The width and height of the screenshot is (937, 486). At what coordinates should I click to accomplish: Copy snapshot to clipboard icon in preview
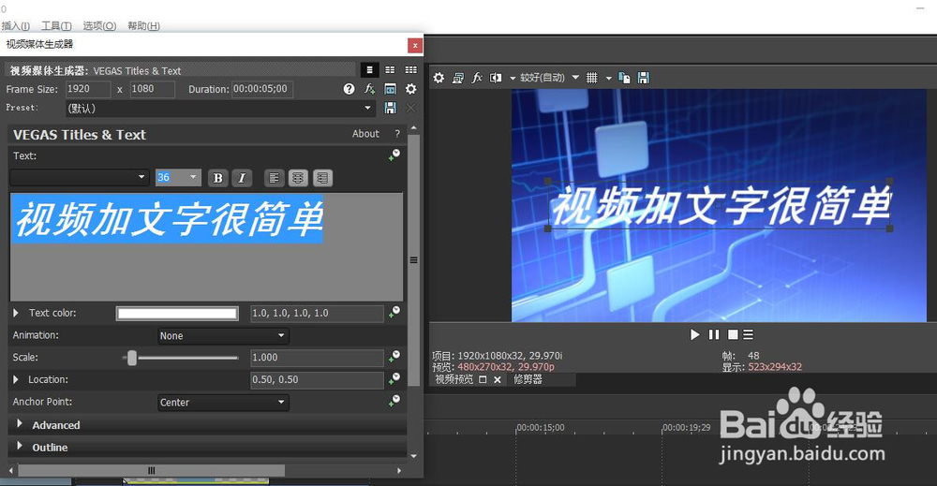624,78
